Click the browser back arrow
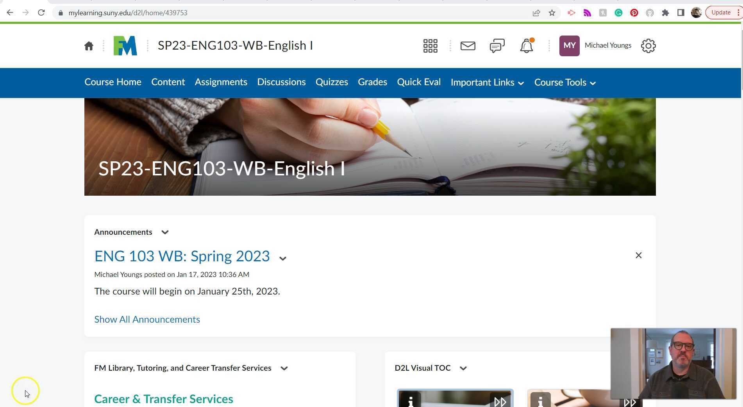The height and width of the screenshot is (407, 743). pyautogui.click(x=9, y=12)
